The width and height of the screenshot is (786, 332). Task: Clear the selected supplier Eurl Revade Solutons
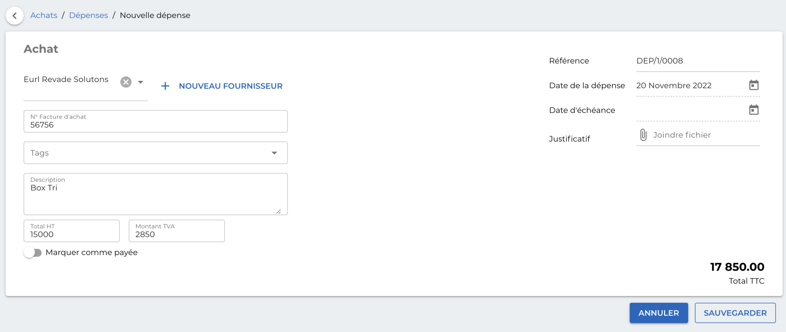(125, 82)
